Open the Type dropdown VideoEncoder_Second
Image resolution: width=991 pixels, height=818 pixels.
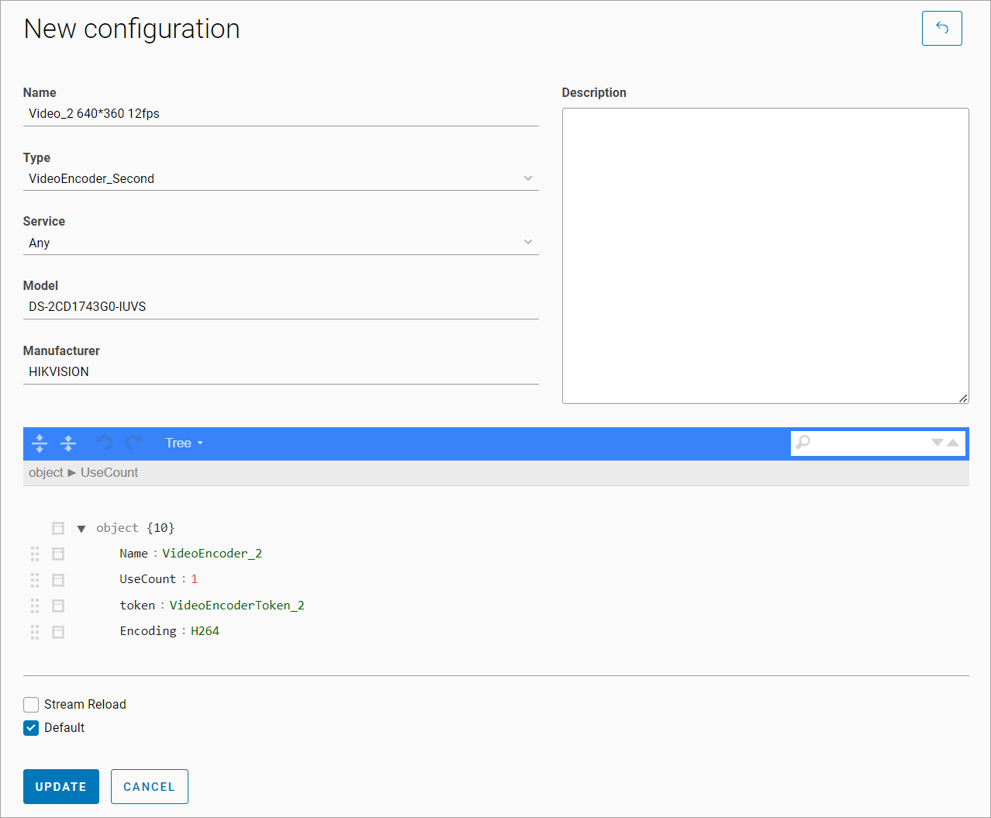pyautogui.click(x=280, y=178)
